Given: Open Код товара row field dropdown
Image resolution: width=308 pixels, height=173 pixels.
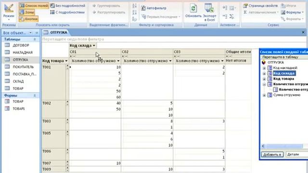Looking at the screenshot, I should (x=66, y=61).
